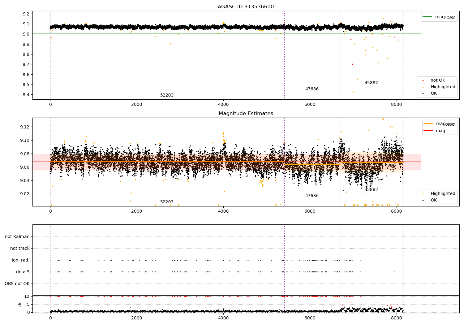Viewport: 464px width, 325px height.
Task: Click the 'OBS not OK' axis label
Action: coord(17,284)
